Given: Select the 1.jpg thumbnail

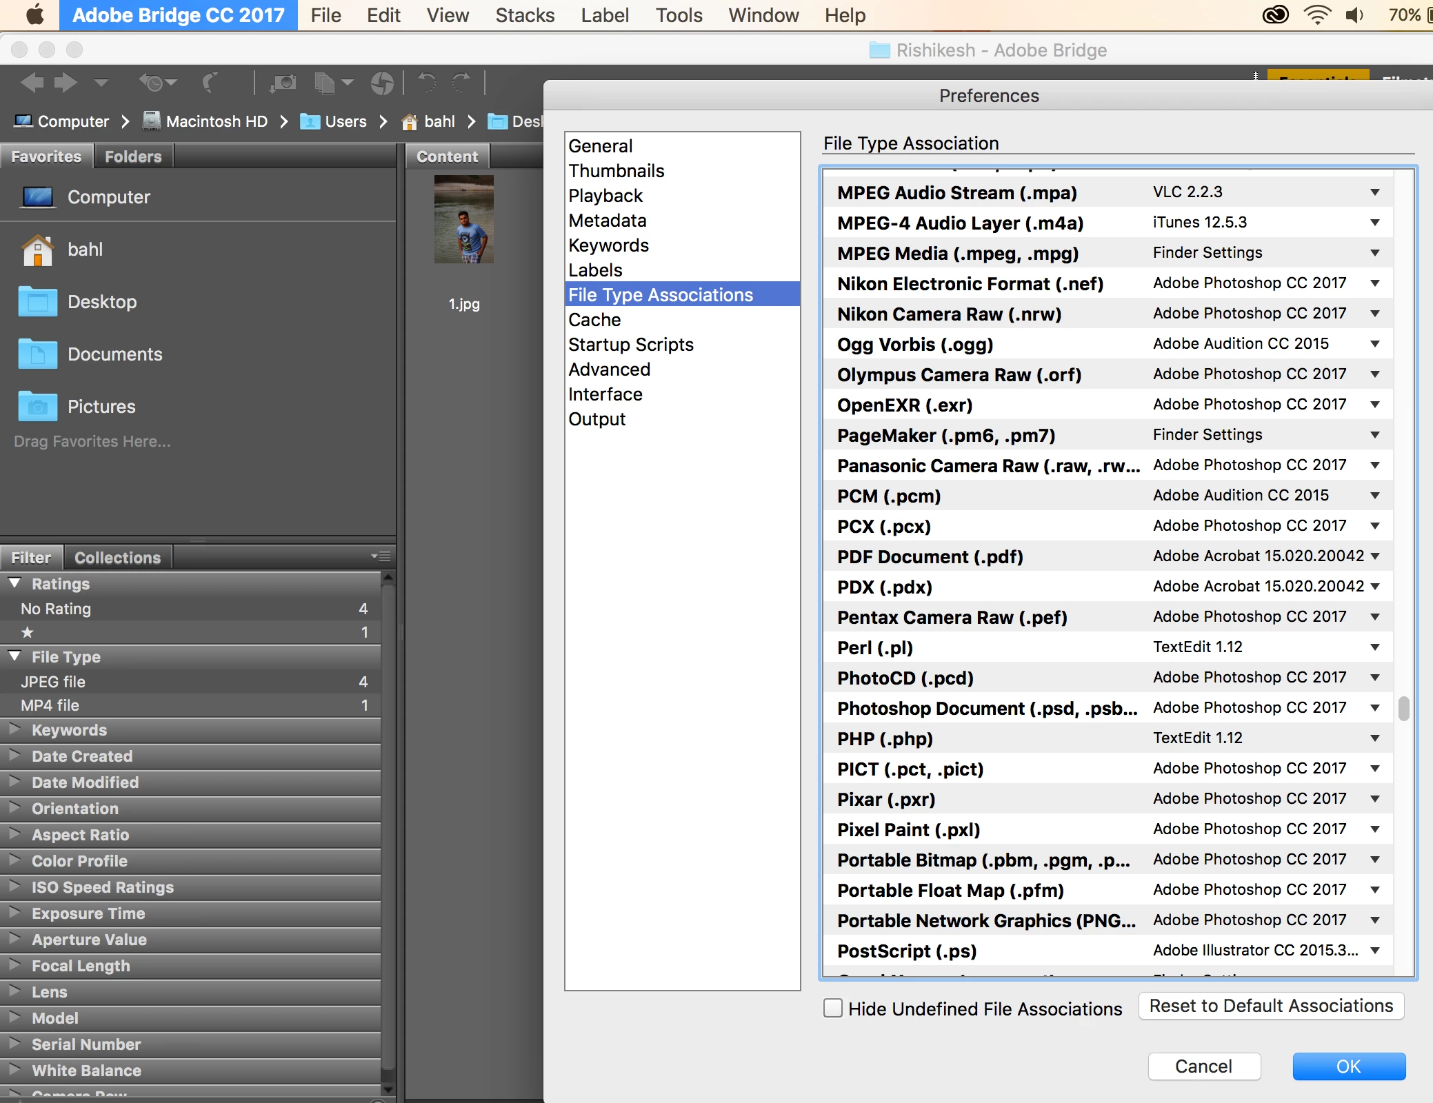Looking at the screenshot, I should [463, 220].
